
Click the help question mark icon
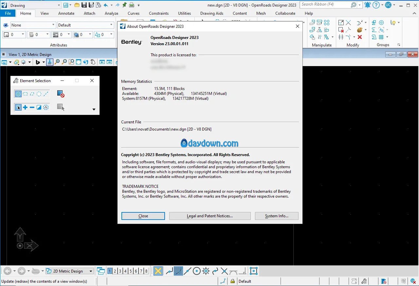coord(376,5)
